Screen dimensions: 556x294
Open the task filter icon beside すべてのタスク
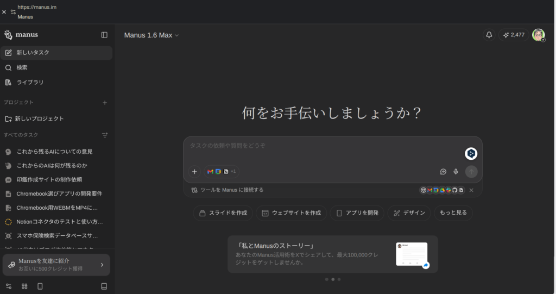(105, 135)
